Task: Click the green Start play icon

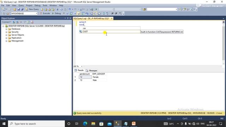Action: point(96,10)
